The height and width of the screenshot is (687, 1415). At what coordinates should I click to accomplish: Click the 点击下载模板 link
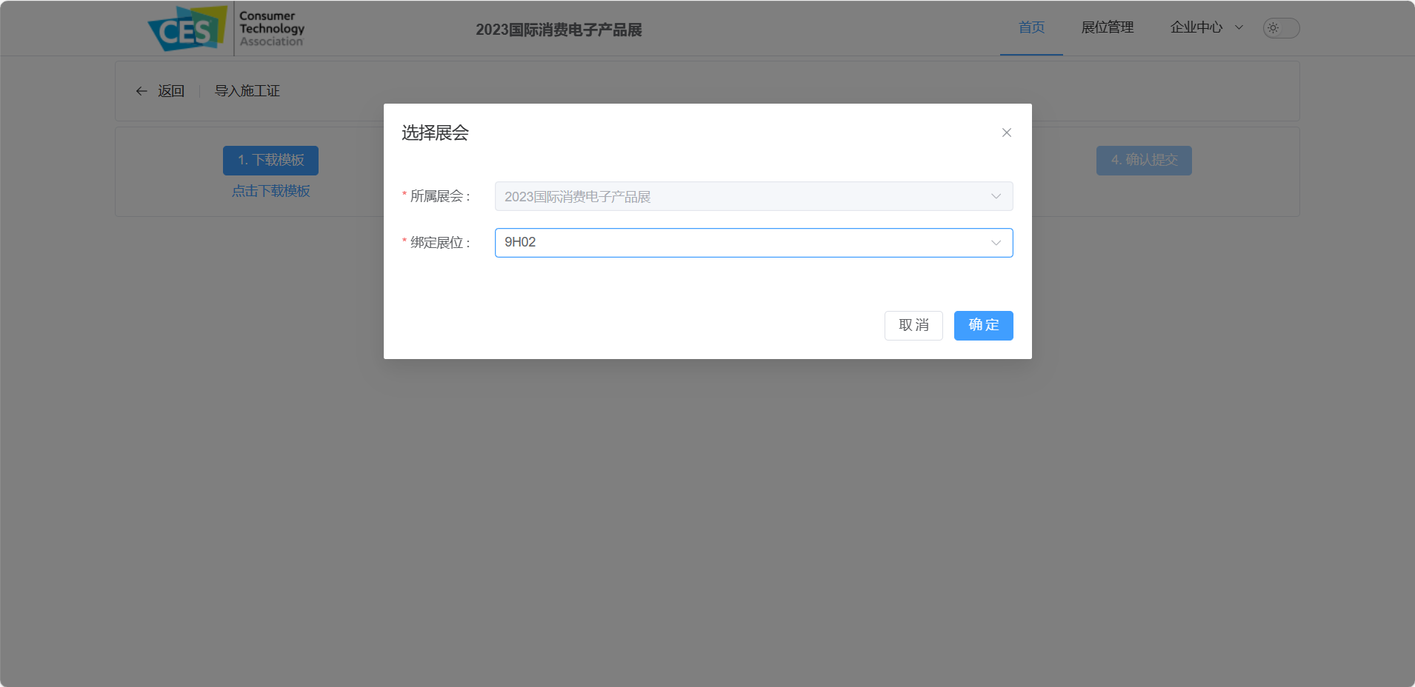[x=270, y=191]
